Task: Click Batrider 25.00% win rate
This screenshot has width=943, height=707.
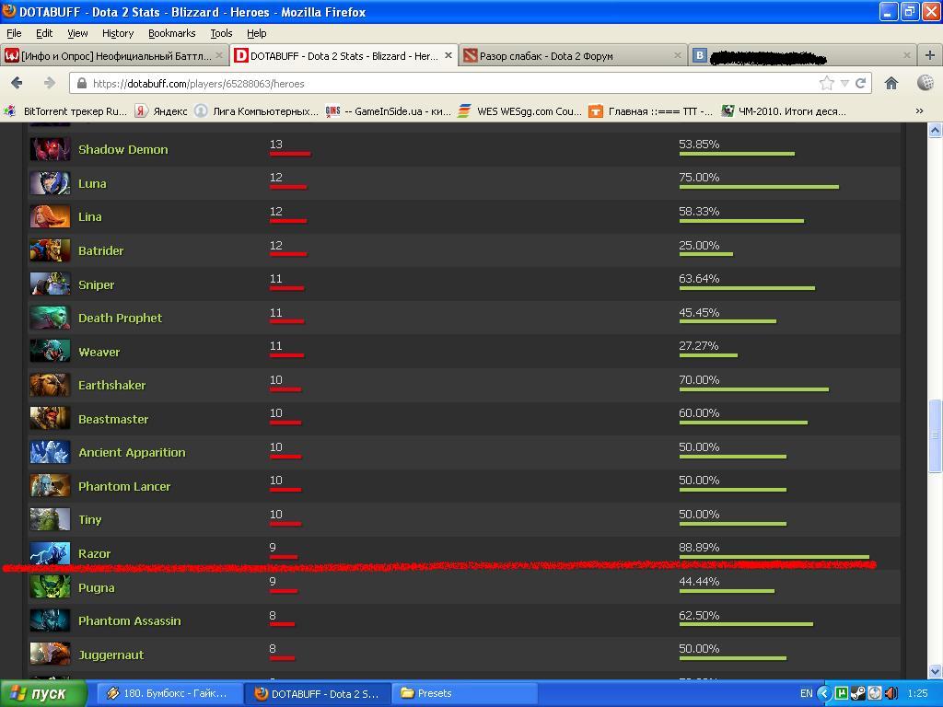Action: pos(699,245)
